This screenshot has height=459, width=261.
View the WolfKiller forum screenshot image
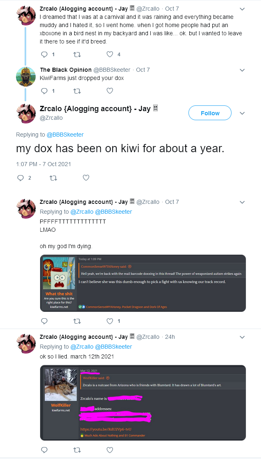pos(143,403)
